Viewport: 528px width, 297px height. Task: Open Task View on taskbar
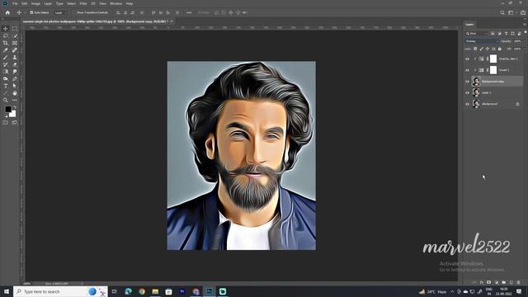(115, 291)
